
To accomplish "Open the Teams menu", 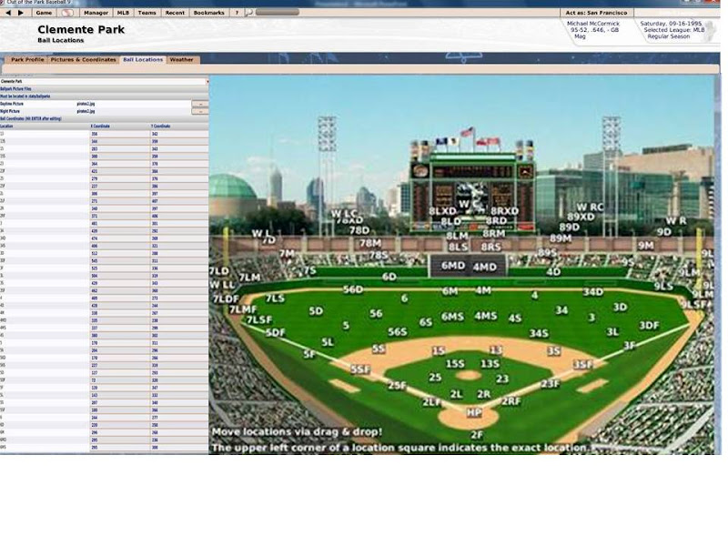I will [147, 13].
